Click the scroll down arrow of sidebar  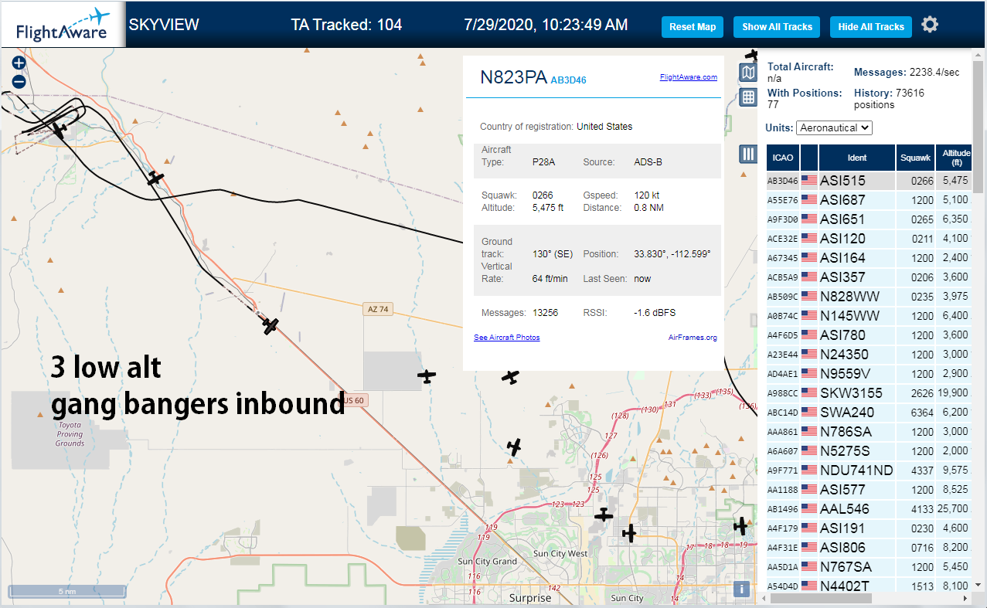[978, 585]
